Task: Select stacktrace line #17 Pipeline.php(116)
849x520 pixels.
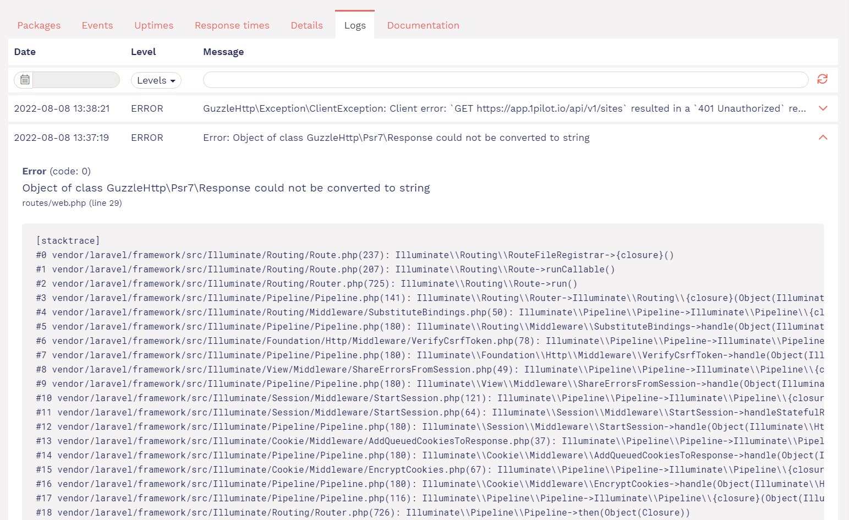Action: click(430, 498)
